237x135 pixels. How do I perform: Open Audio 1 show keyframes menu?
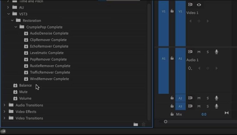190,68
